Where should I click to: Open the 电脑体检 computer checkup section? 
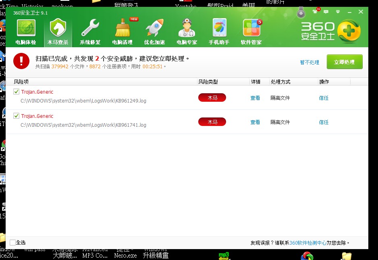coord(26,32)
